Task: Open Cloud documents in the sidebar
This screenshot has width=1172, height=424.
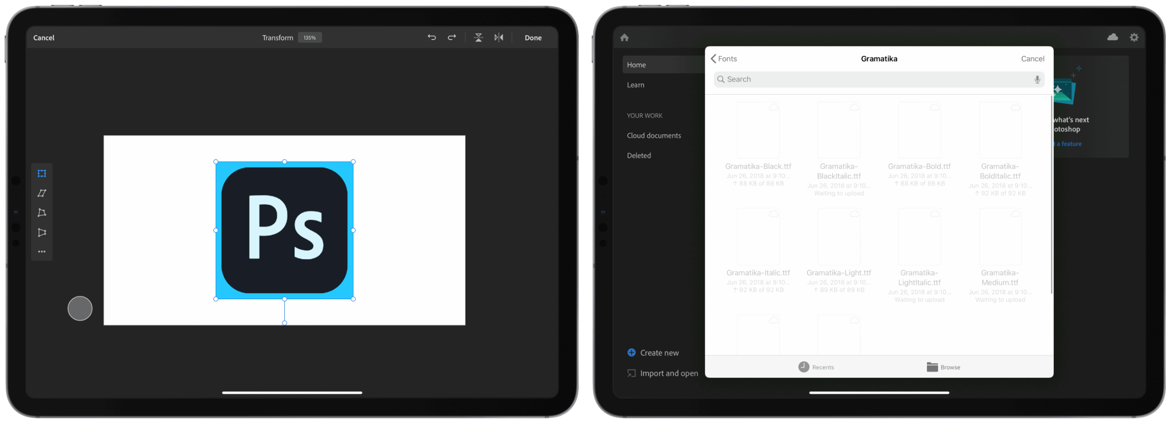Action: 654,136
